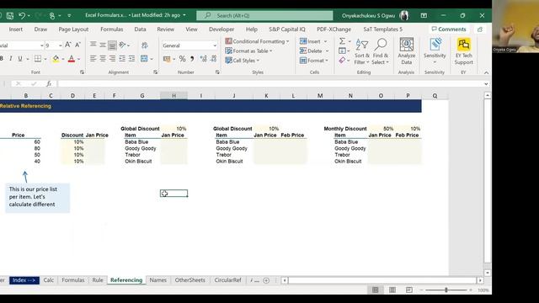Image resolution: width=539 pixels, height=303 pixels.
Task: Open Conditional Formatting dropdown
Action: tap(257, 41)
